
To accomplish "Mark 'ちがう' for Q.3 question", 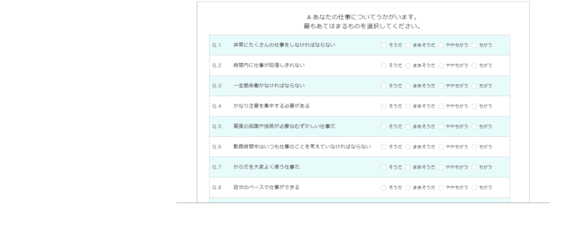I will pos(474,86).
